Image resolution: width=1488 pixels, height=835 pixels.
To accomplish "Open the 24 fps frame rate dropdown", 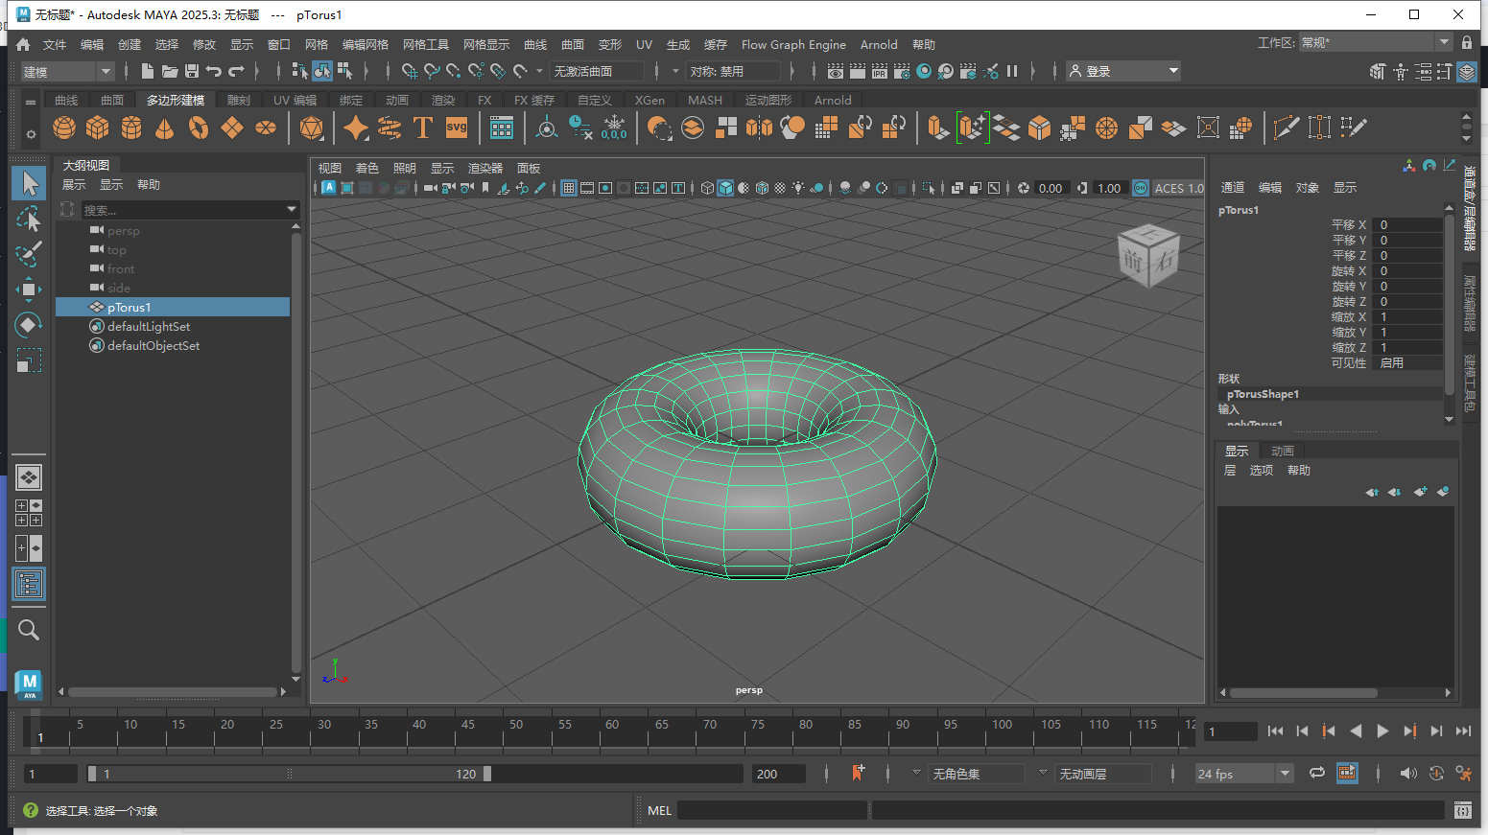I will point(1244,774).
